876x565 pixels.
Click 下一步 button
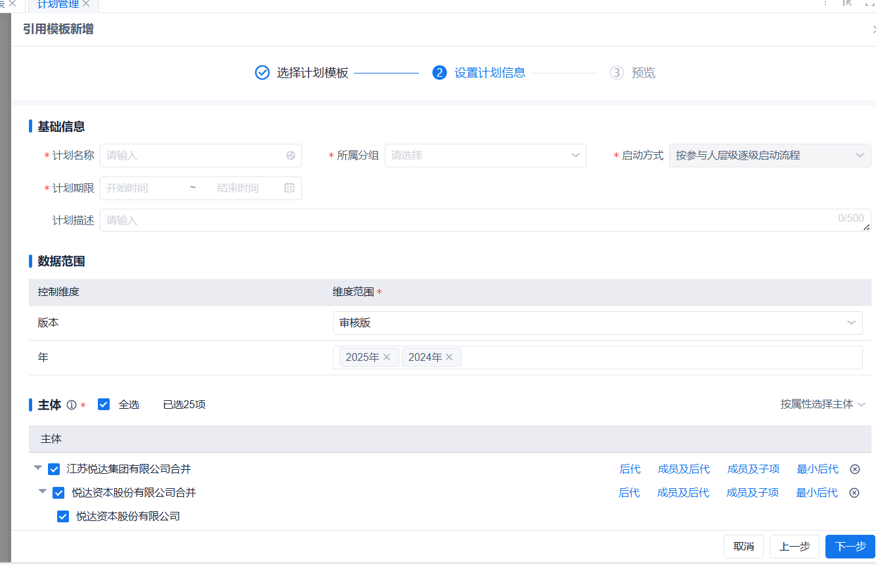coord(850,546)
